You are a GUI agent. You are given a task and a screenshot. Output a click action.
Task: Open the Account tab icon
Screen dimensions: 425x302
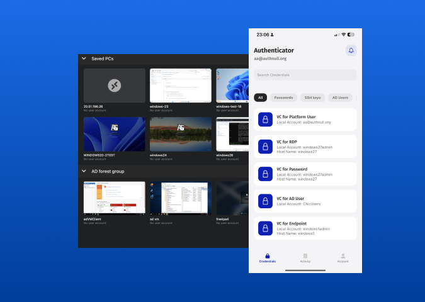pyautogui.click(x=343, y=256)
